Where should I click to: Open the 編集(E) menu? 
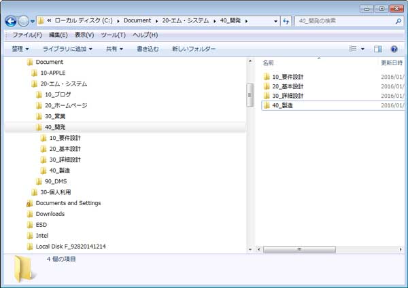coord(58,35)
